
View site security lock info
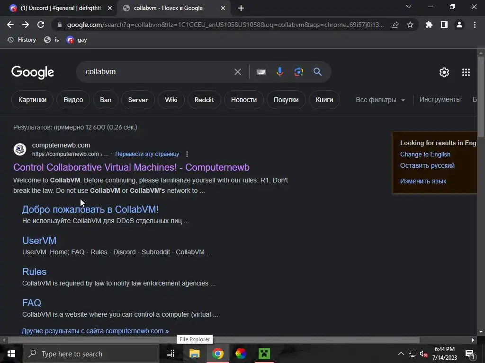click(x=60, y=25)
